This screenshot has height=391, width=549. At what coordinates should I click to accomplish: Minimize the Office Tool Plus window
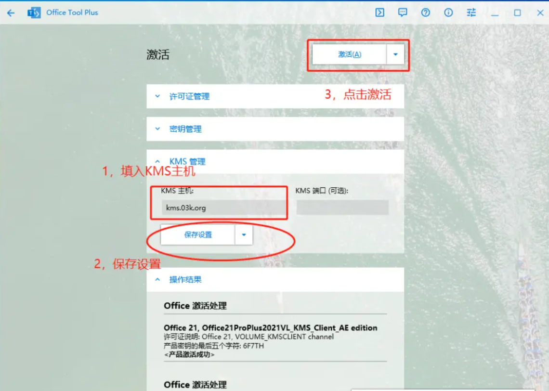point(495,13)
